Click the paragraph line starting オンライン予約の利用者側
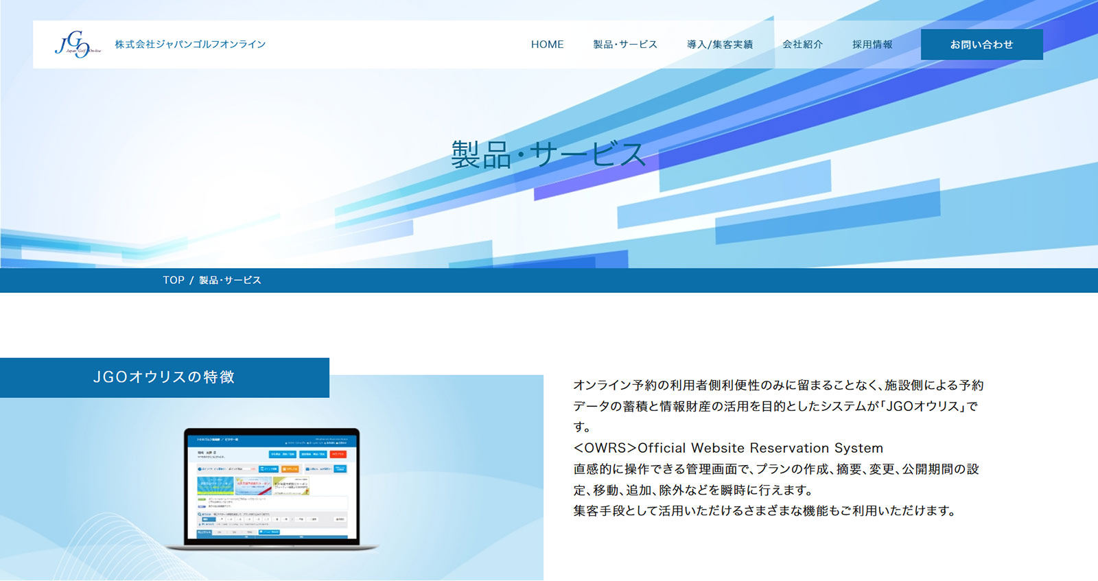 point(778,386)
